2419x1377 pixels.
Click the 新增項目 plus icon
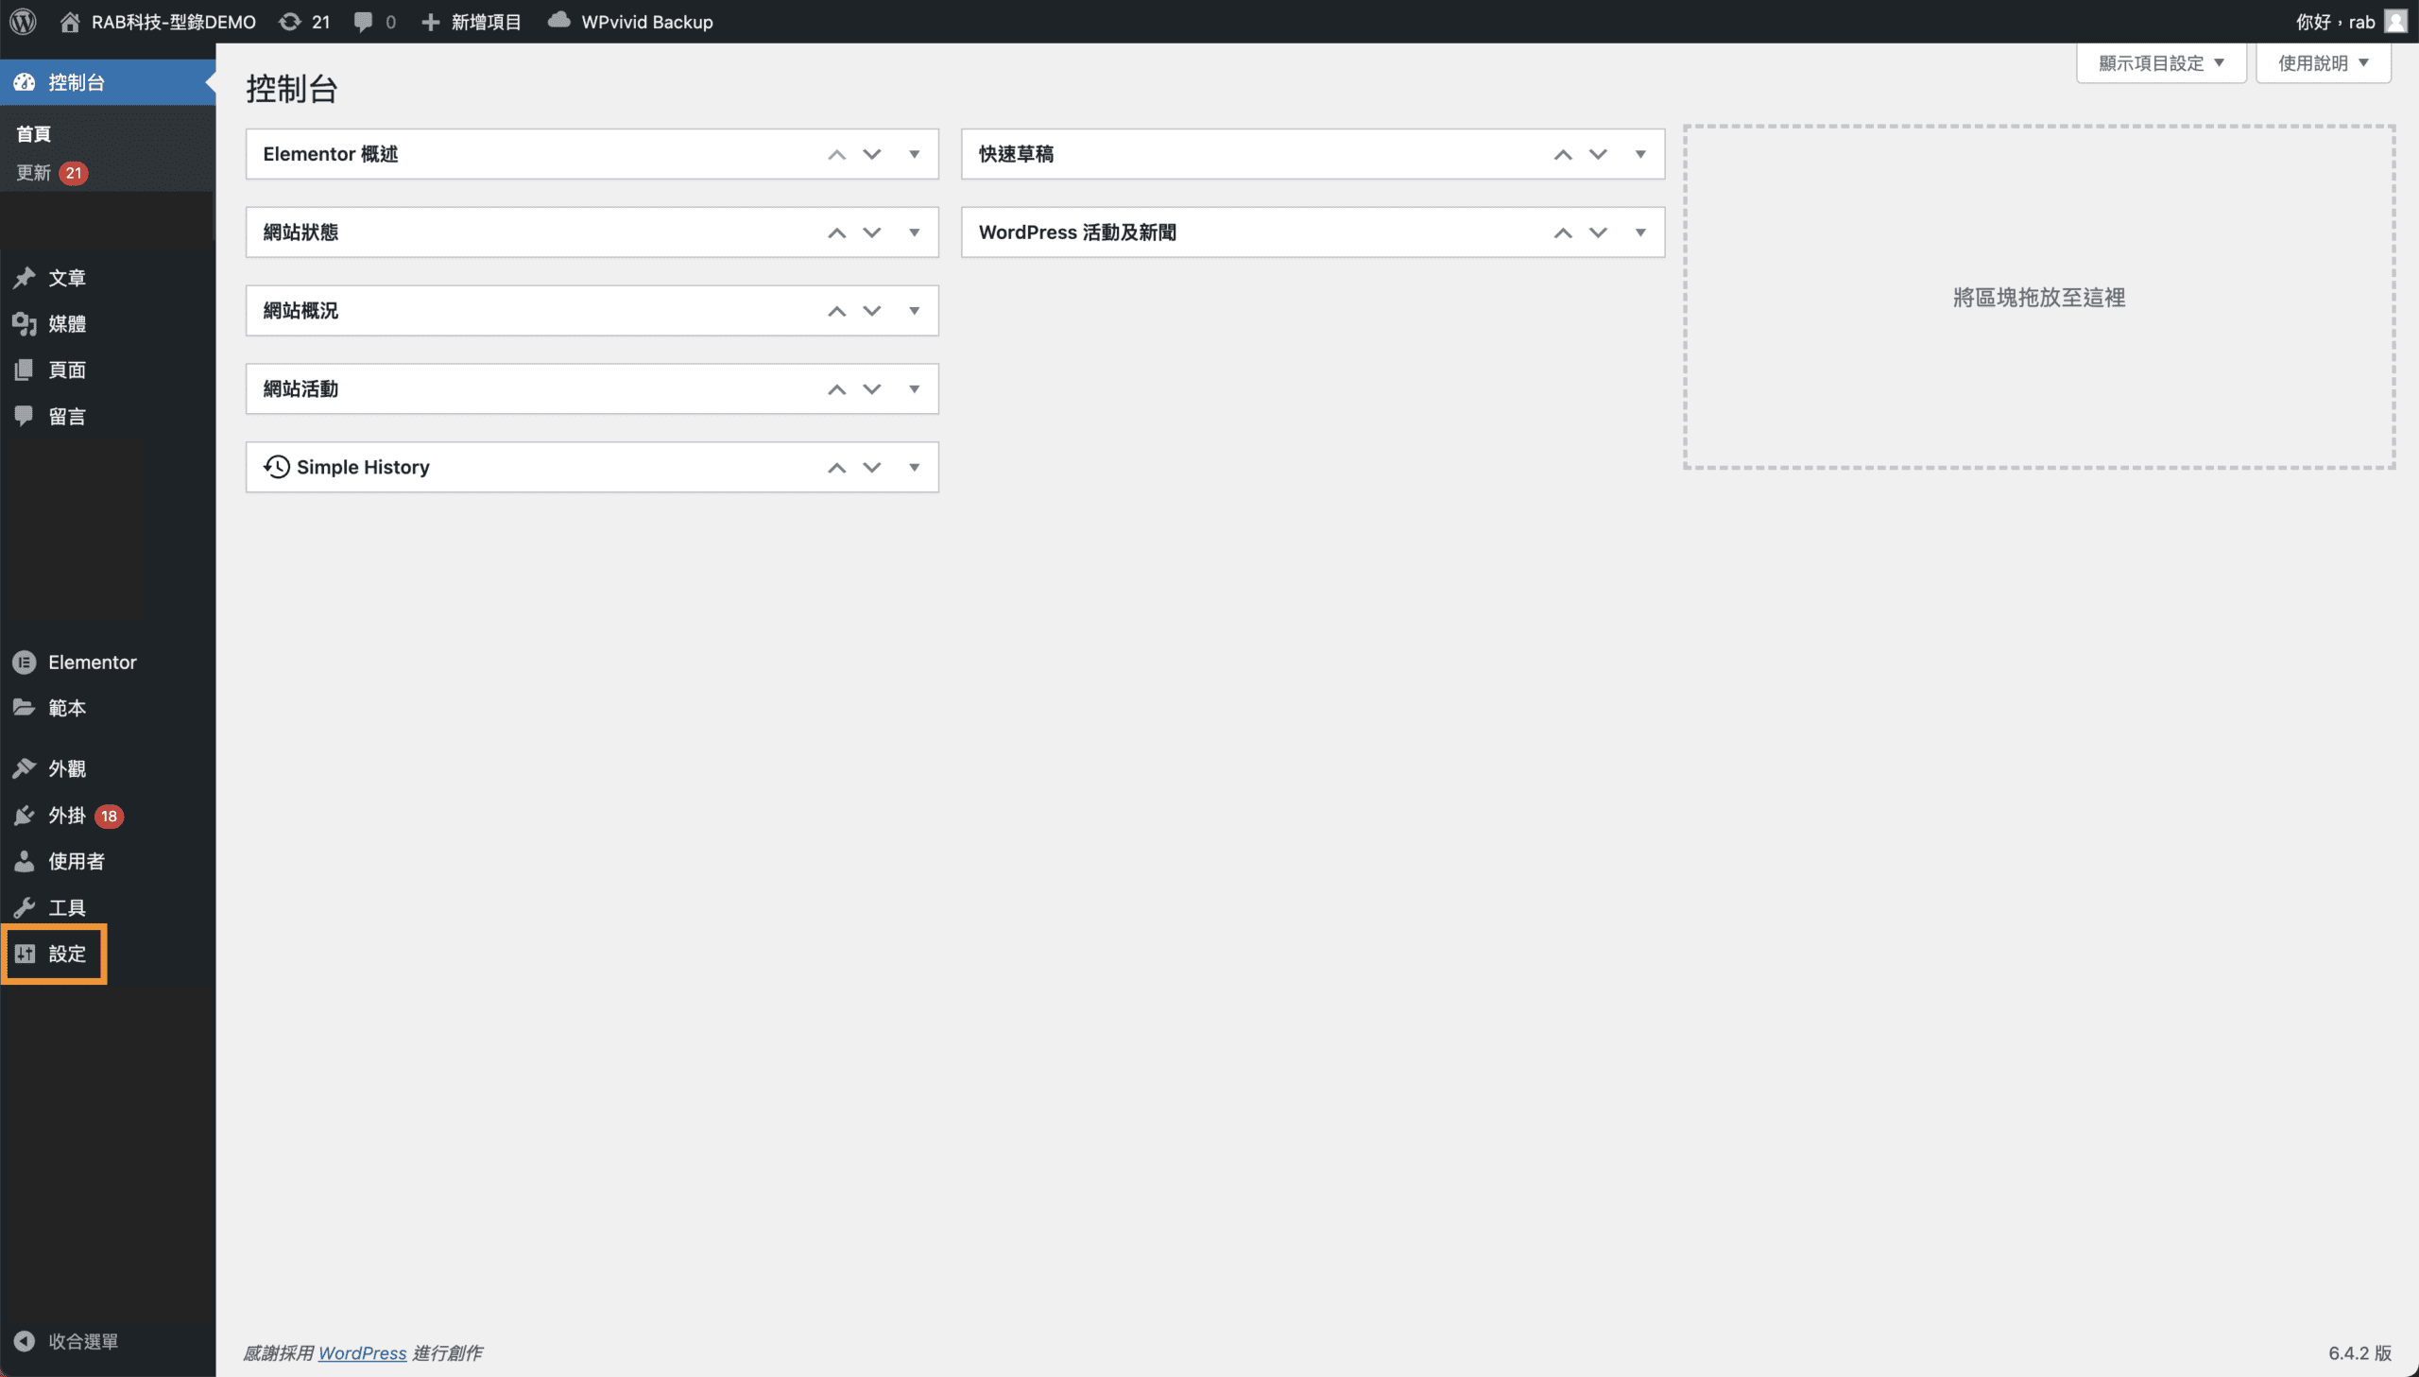pos(432,21)
